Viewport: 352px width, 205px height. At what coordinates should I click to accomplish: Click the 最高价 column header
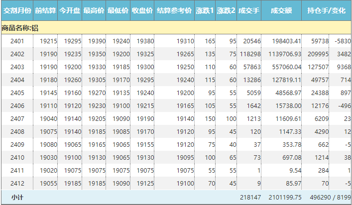(94, 10)
